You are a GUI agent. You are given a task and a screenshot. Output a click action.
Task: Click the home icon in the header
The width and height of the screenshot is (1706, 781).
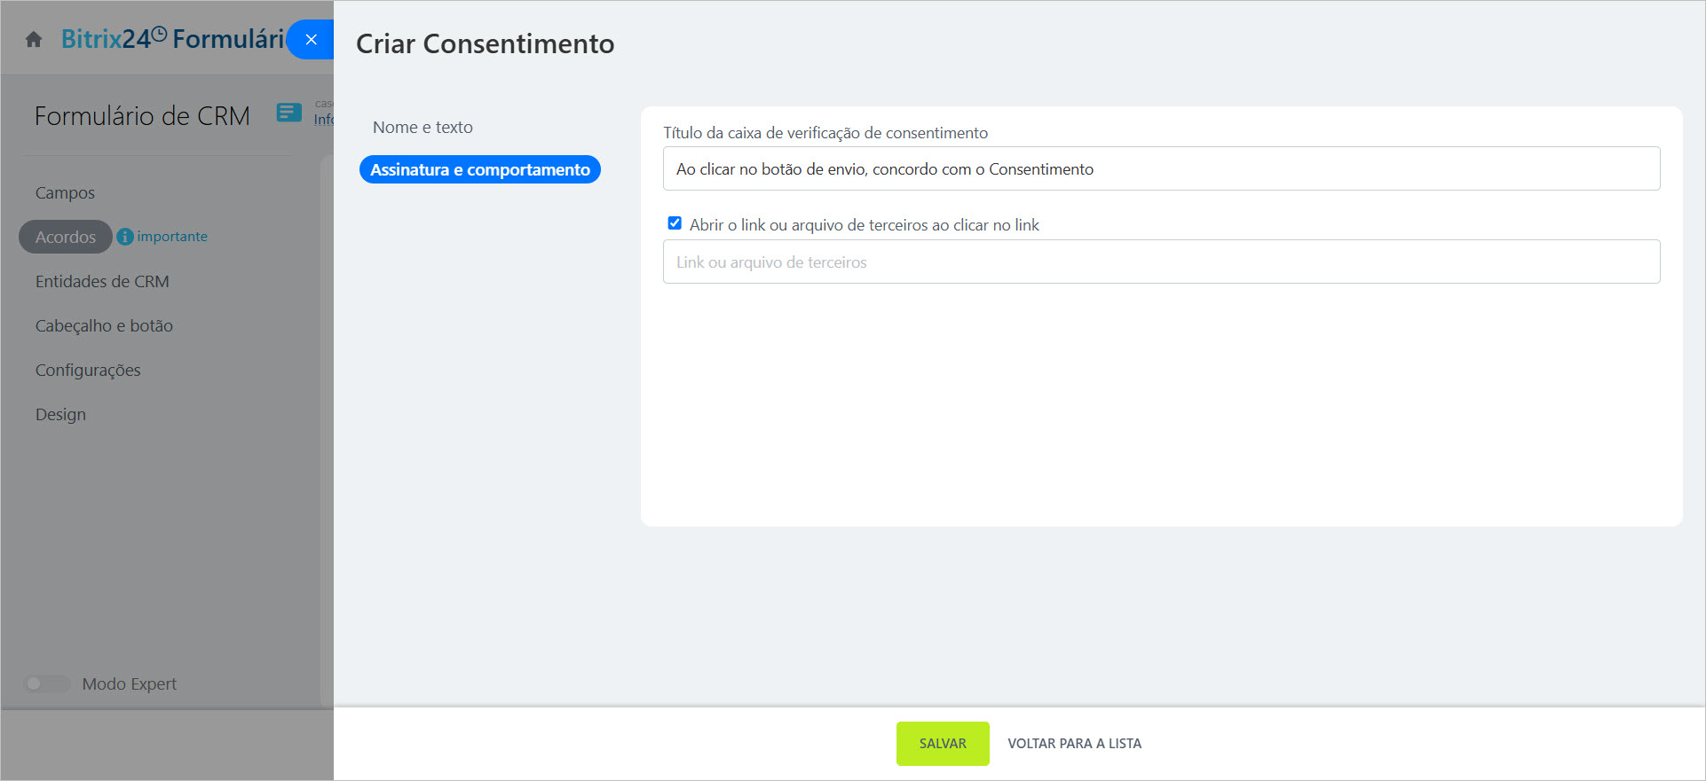coord(34,40)
